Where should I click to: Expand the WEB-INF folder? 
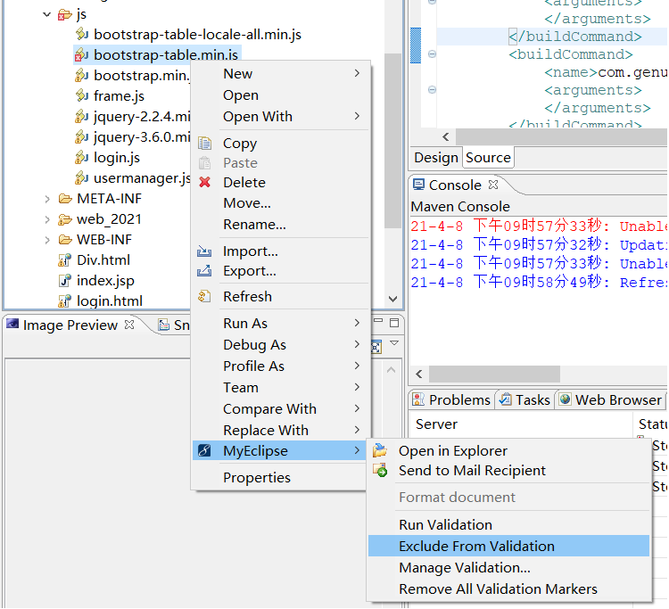coord(47,240)
